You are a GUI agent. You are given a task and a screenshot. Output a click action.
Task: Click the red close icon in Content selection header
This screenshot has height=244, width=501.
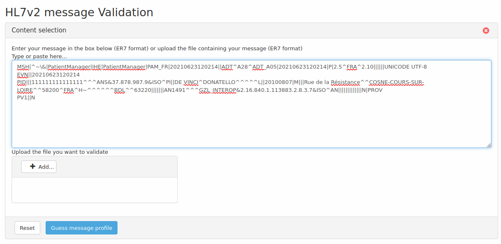[486, 30]
